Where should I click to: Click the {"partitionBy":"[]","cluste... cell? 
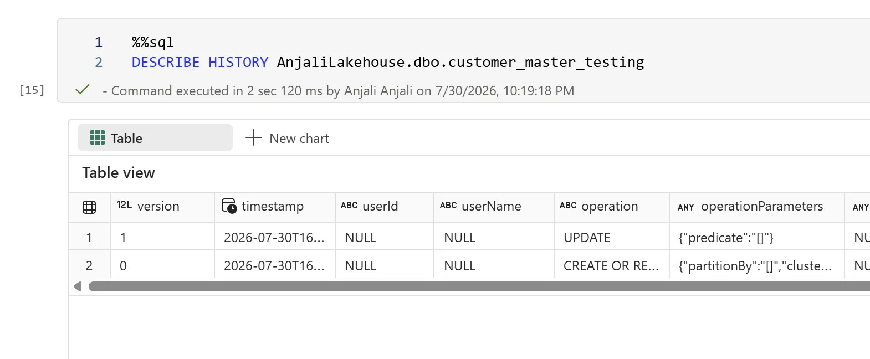coord(757,265)
